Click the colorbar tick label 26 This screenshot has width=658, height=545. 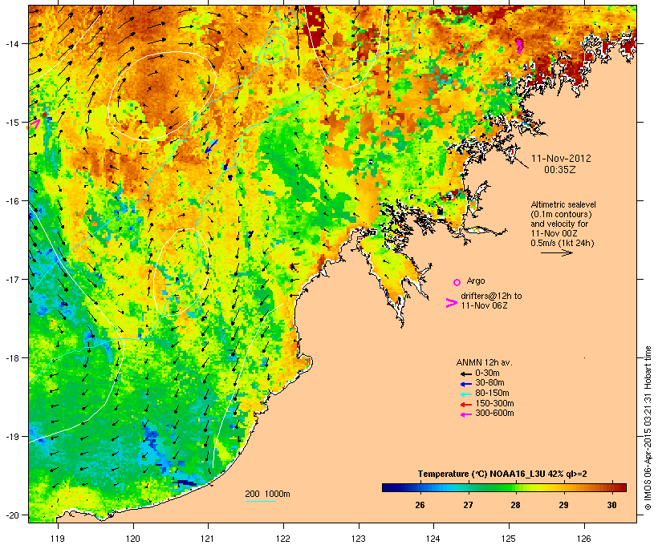pos(420,505)
